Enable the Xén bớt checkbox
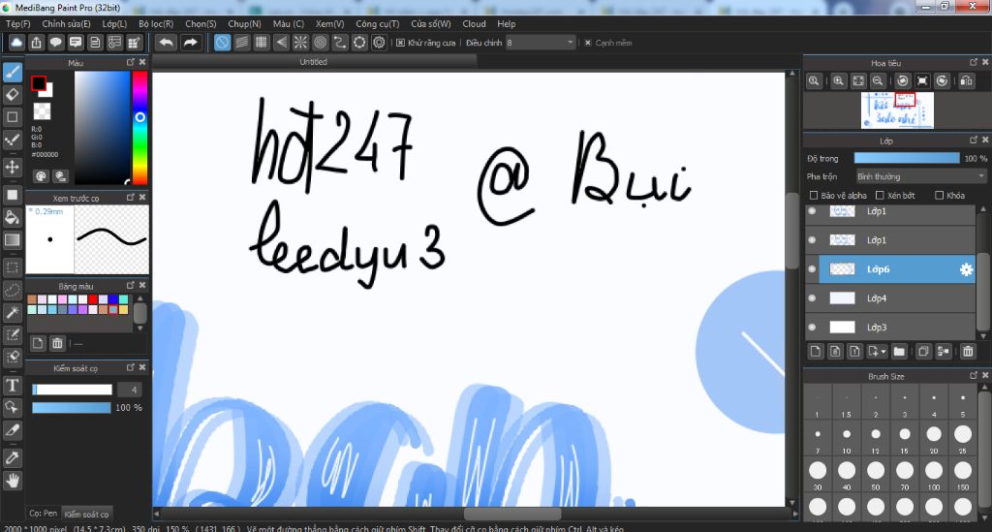 tap(880, 196)
